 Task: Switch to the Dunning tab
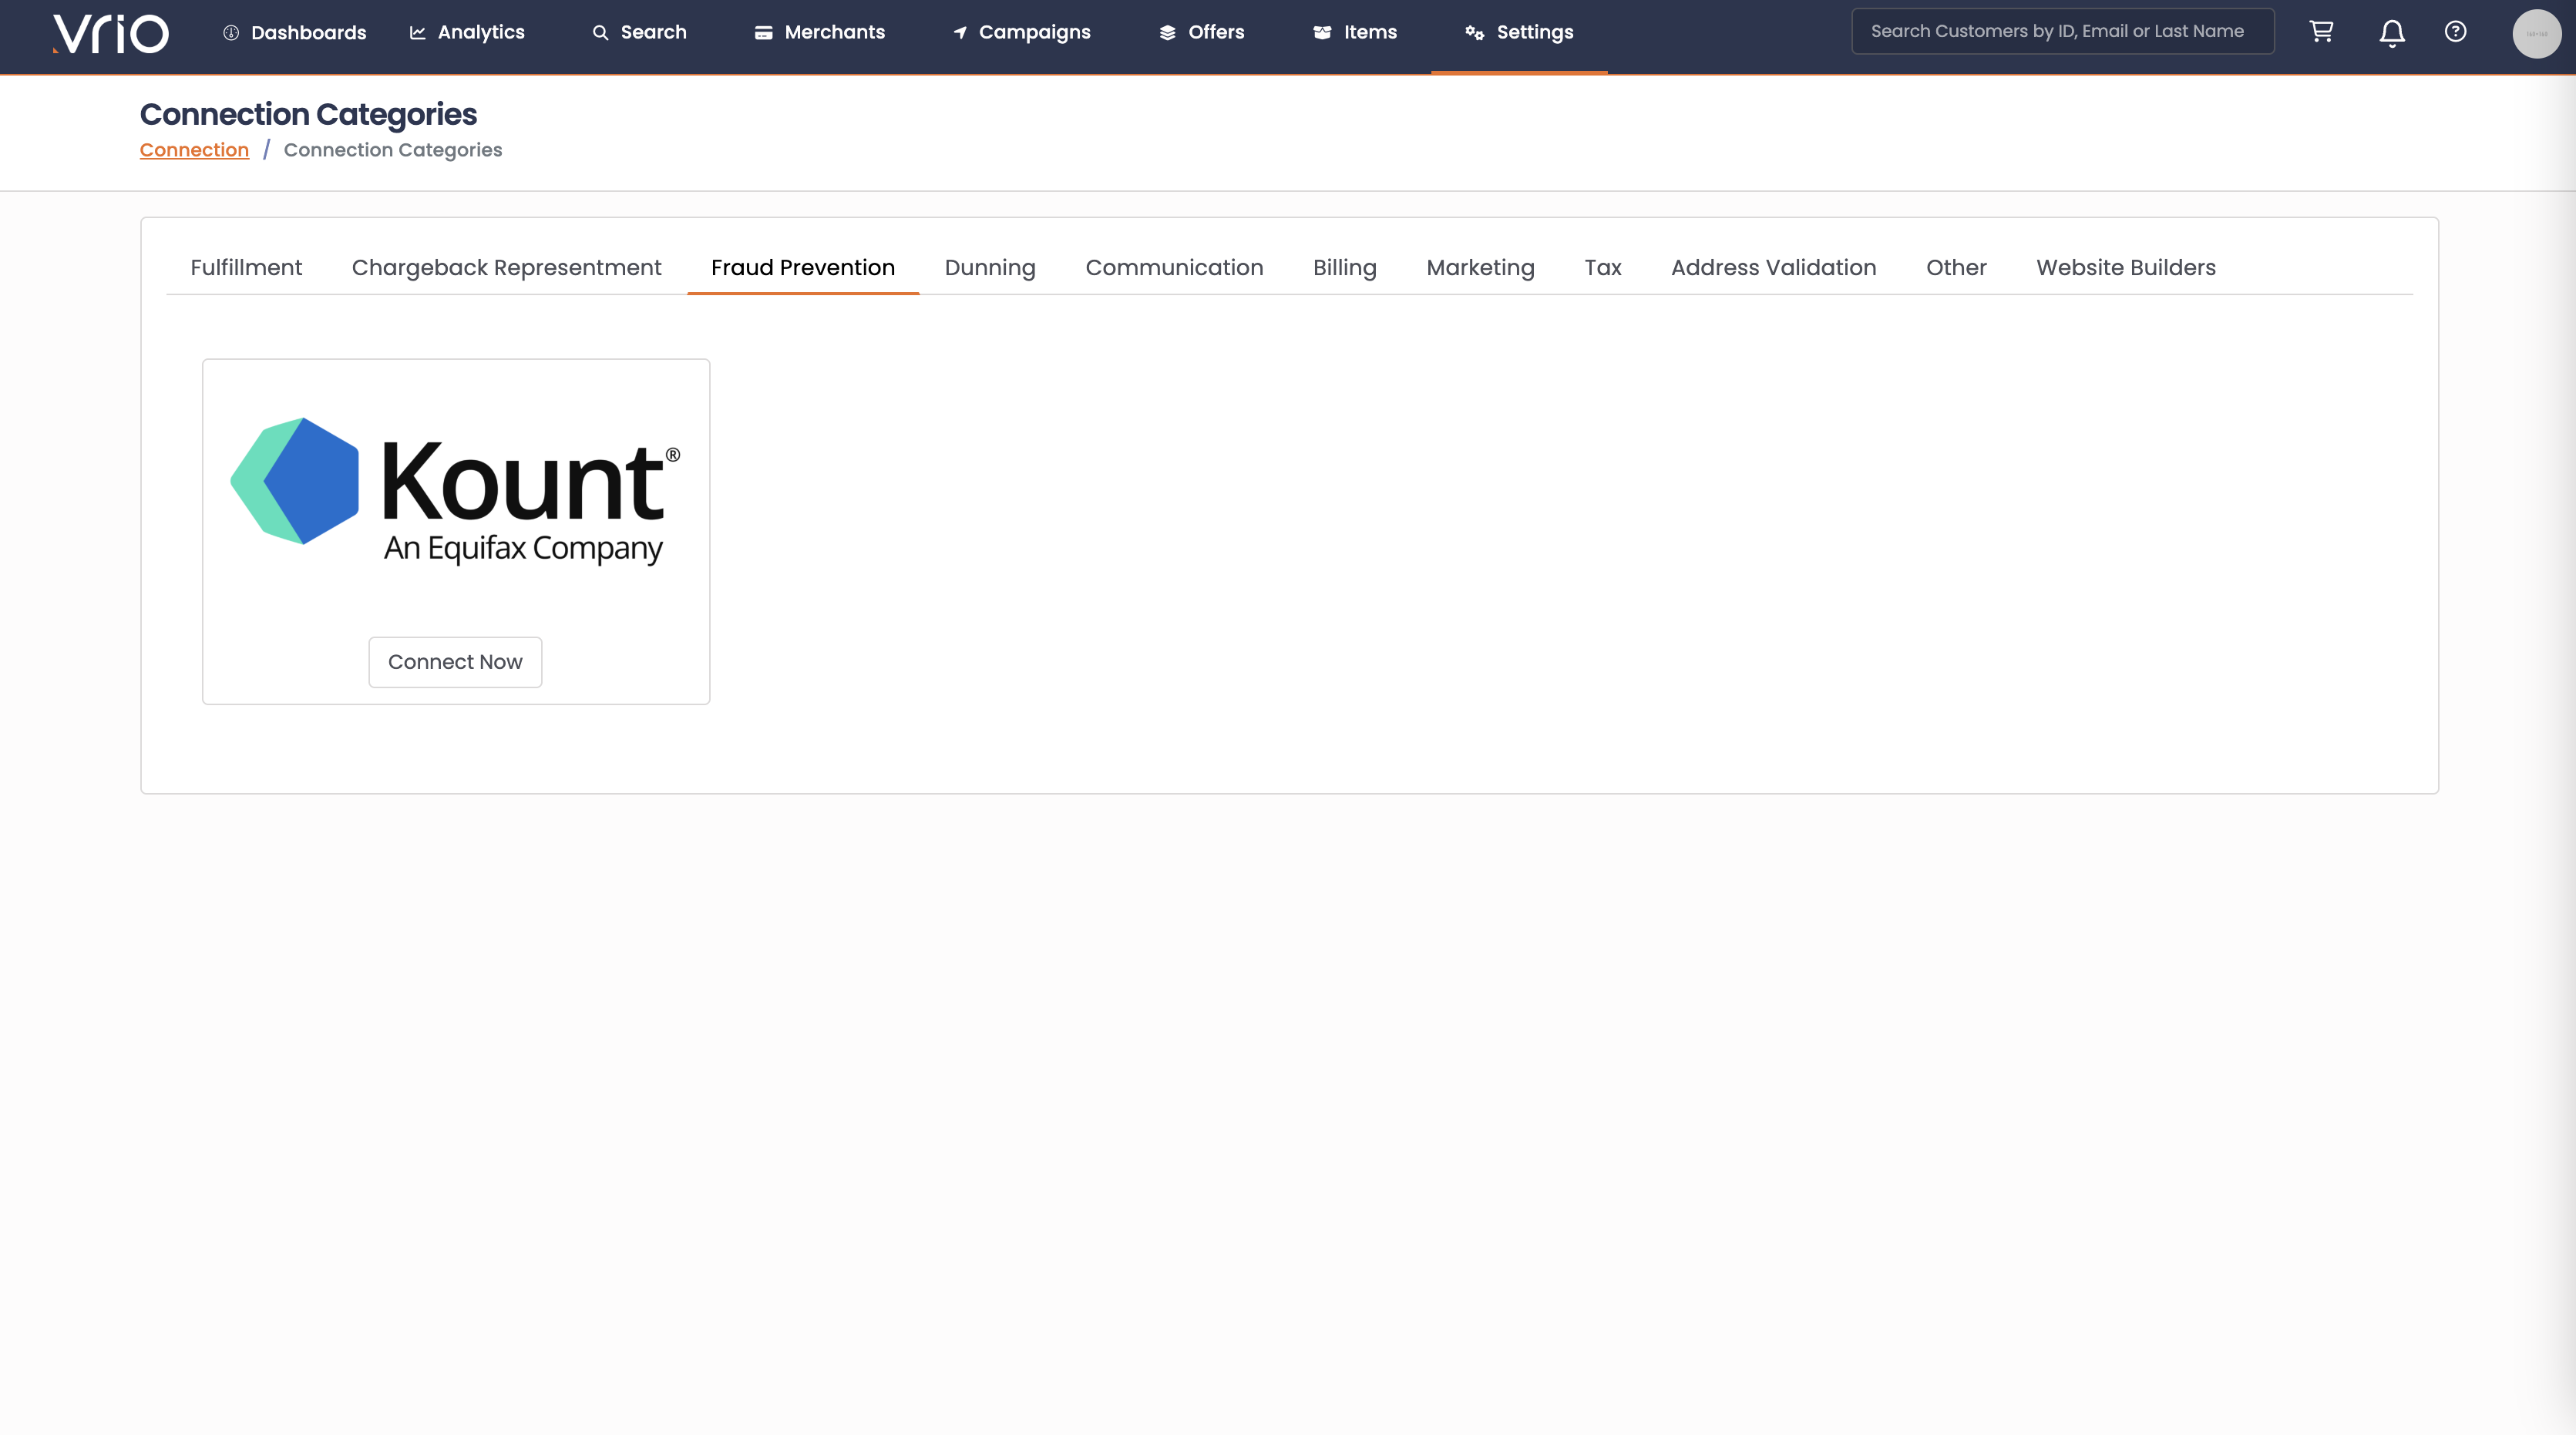[x=990, y=267]
